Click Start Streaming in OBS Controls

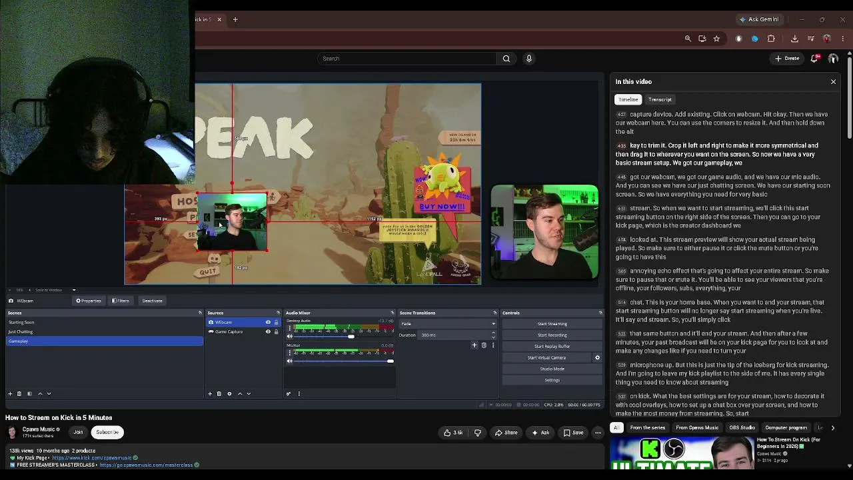tap(552, 324)
